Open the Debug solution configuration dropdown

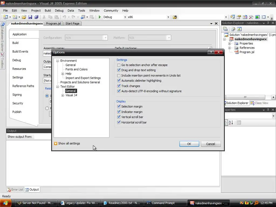[125, 17]
